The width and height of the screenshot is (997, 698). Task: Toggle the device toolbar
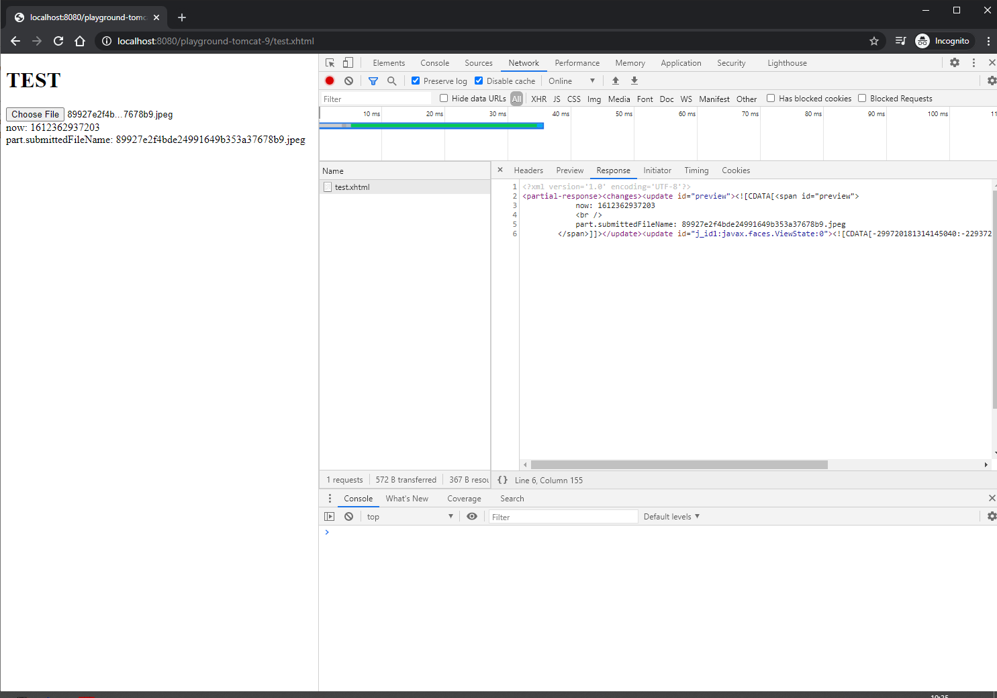348,62
